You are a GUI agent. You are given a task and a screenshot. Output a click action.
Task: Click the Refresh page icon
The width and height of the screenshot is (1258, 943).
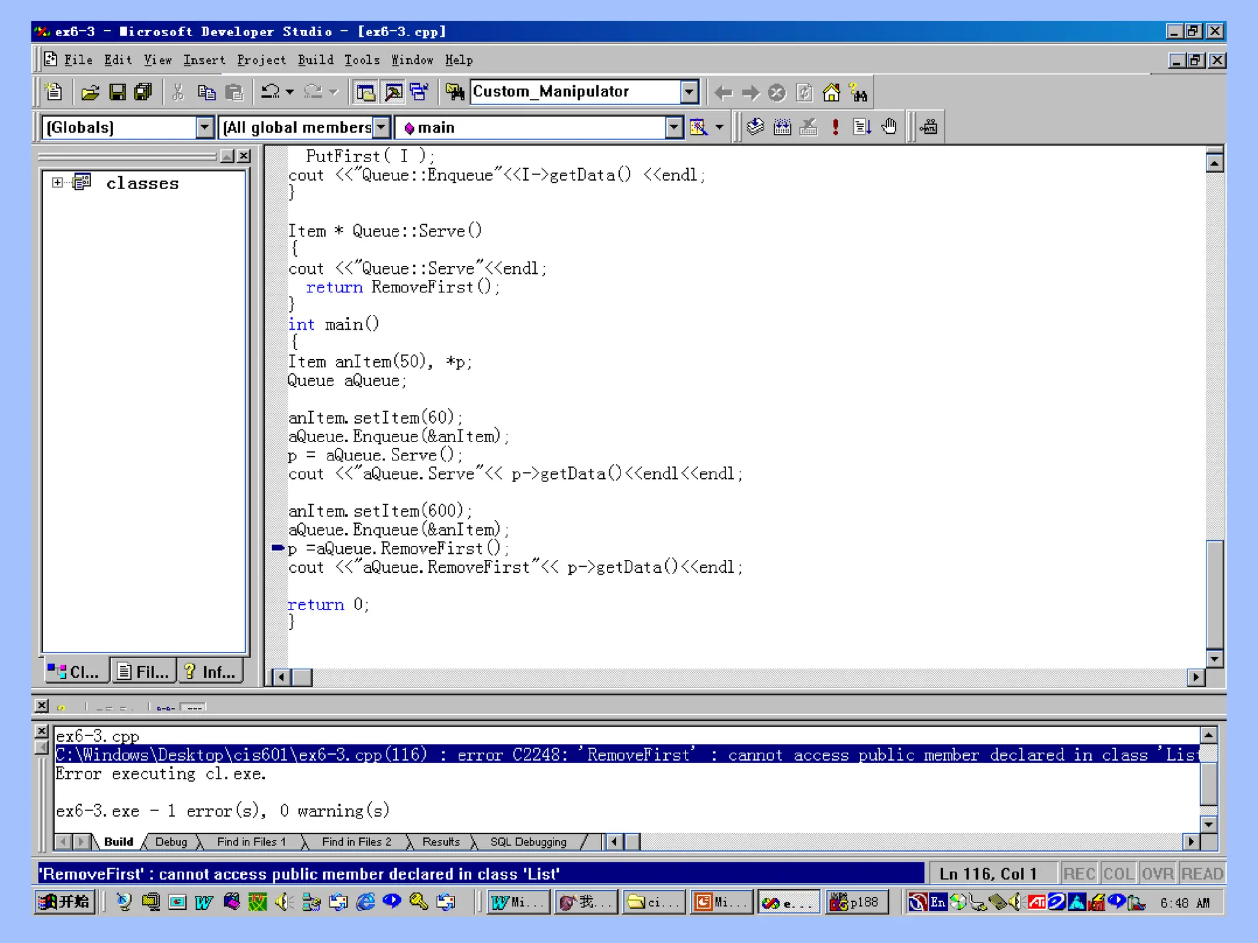click(804, 93)
